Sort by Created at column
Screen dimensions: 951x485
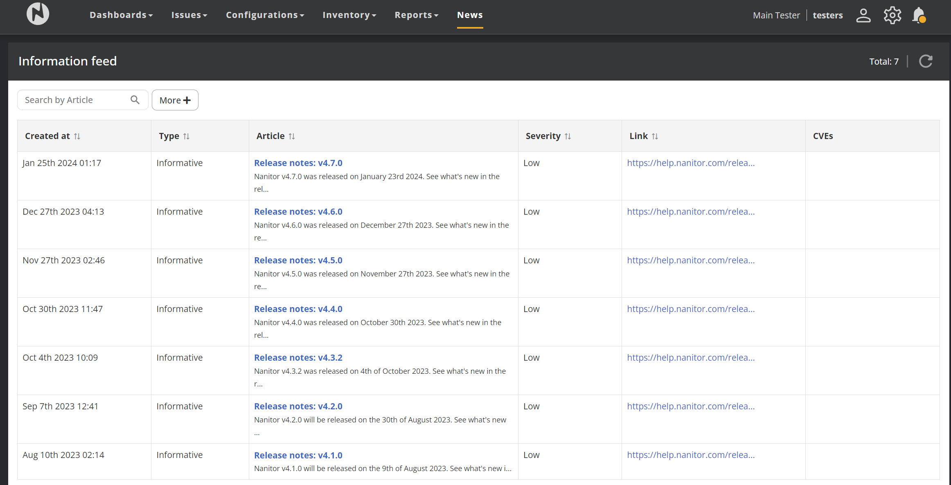click(x=77, y=136)
